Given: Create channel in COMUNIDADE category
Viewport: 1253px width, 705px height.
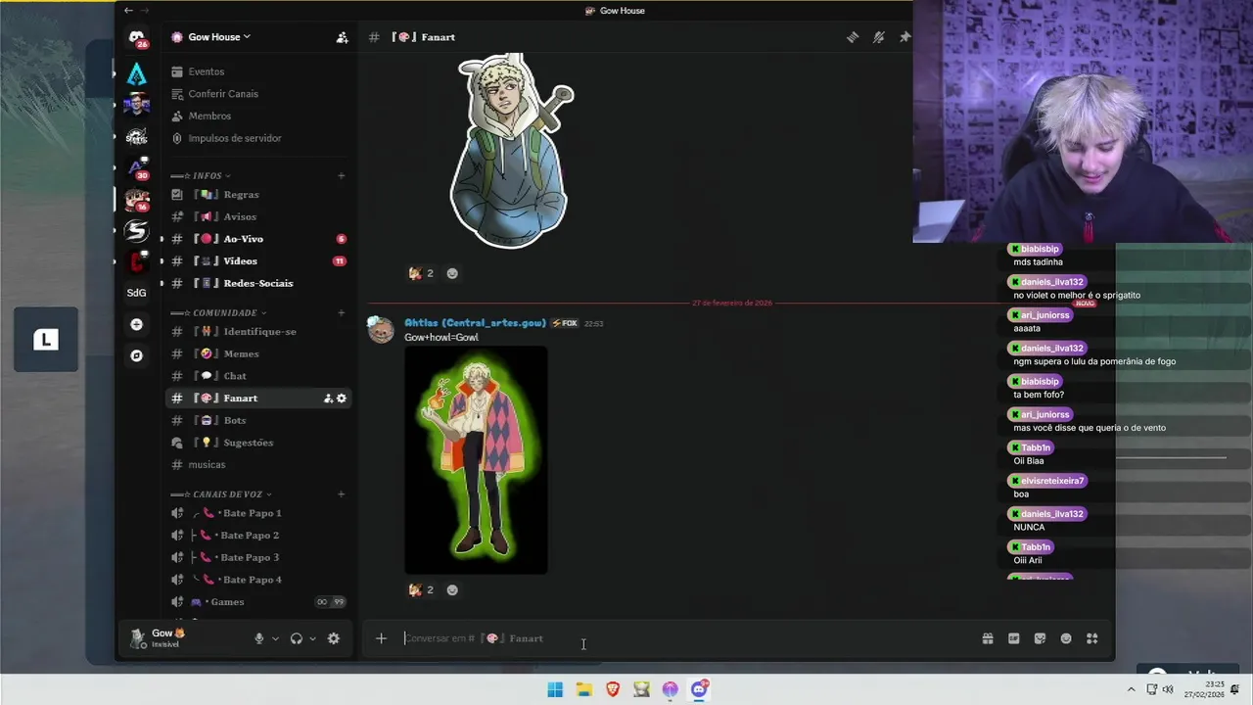Looking at the screenshot, I should 341,313.
